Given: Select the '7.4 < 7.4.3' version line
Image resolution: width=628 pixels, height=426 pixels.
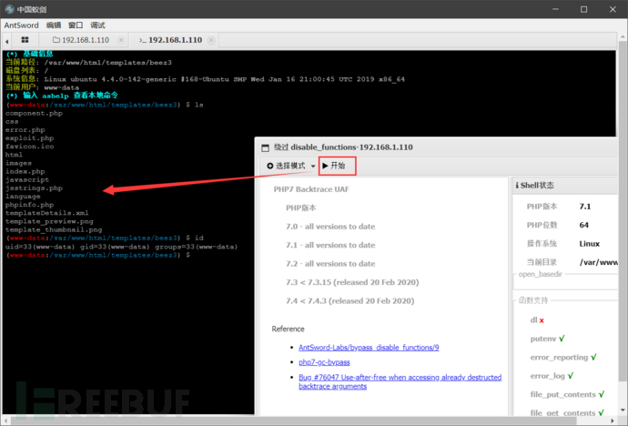Looking at the screenshot, I should (350, 301).
